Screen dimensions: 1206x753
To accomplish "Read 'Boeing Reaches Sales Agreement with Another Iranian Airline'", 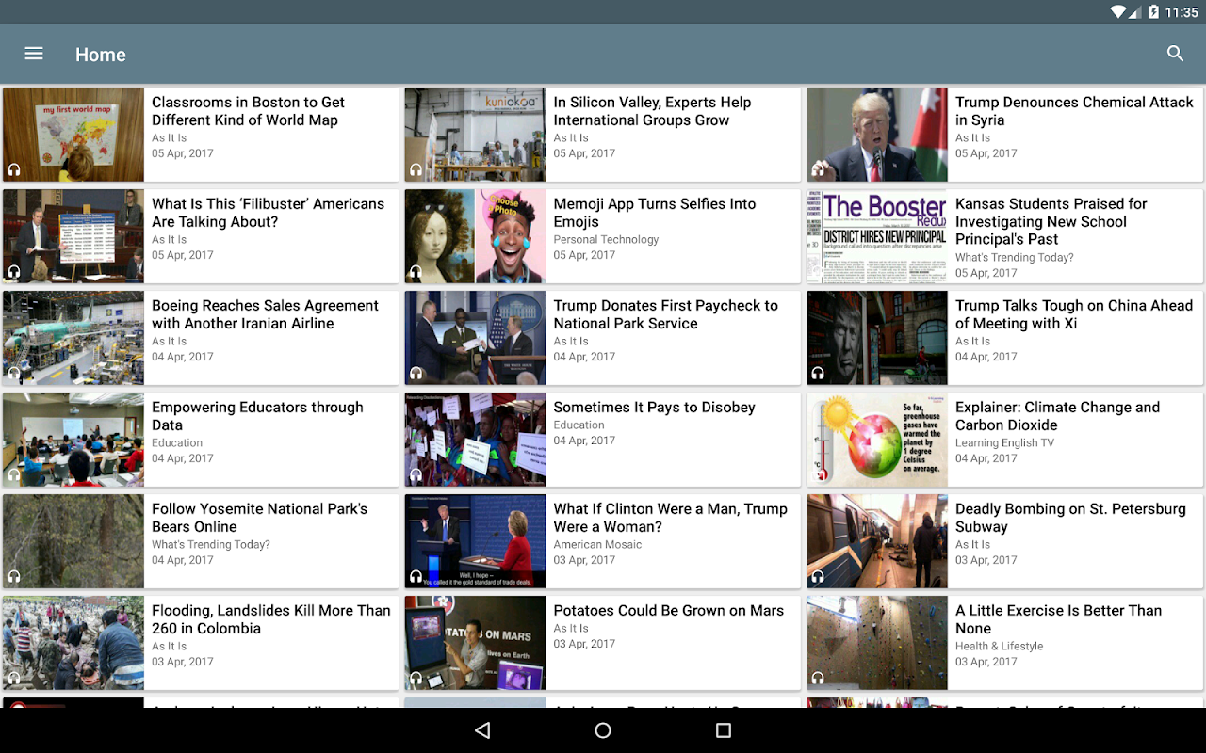I will tap(265, 314).
